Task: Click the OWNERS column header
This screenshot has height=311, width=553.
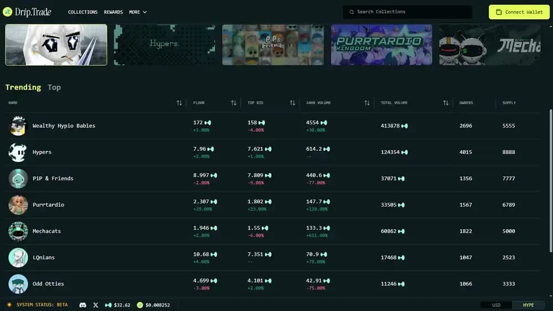Action: pos(466,103)
